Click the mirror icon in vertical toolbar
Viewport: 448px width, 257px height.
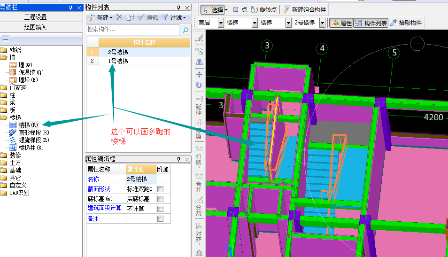(199, 62)
